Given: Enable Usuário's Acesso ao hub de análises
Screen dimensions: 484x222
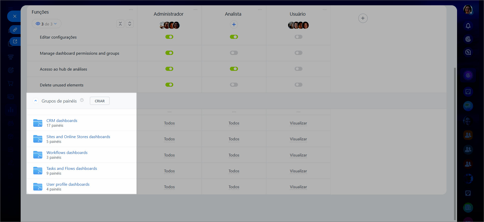Looking at the screenshot, I should pos(298,69).
